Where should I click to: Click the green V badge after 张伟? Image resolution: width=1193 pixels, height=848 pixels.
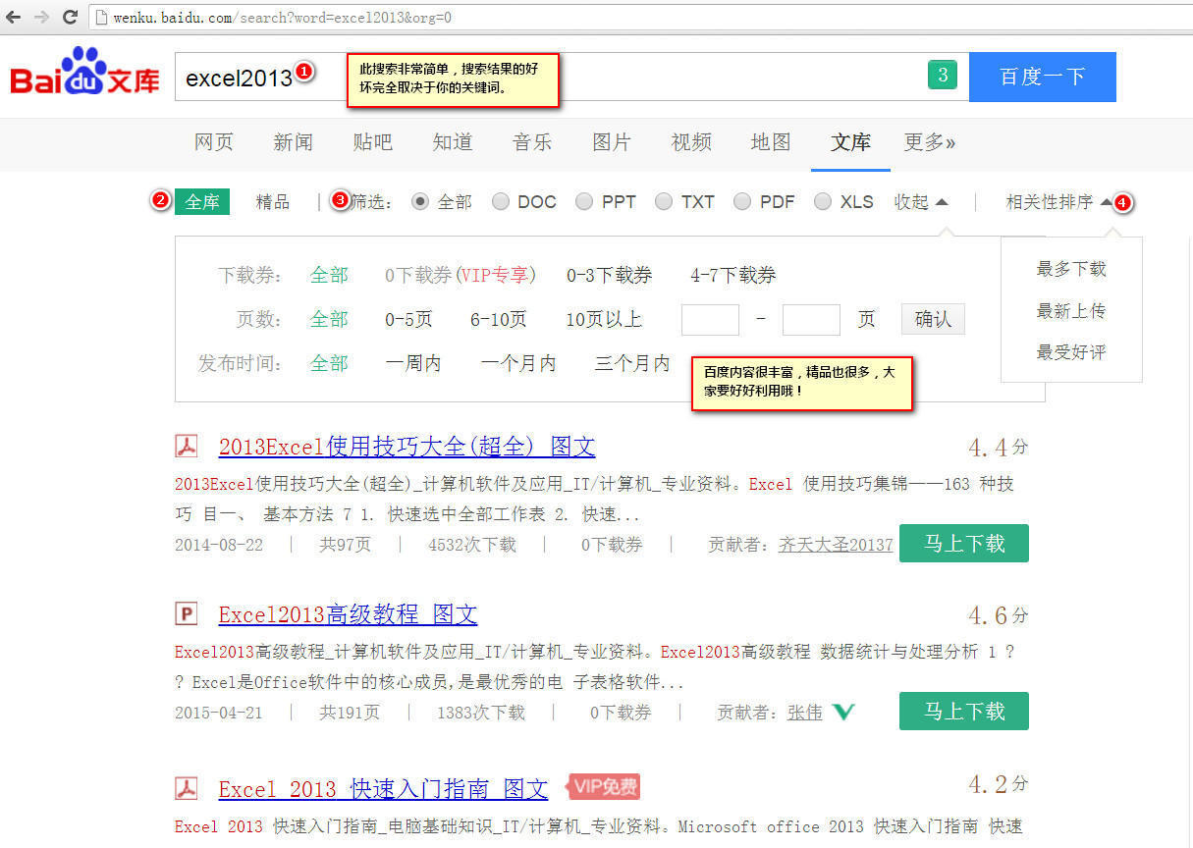[842, 712]
